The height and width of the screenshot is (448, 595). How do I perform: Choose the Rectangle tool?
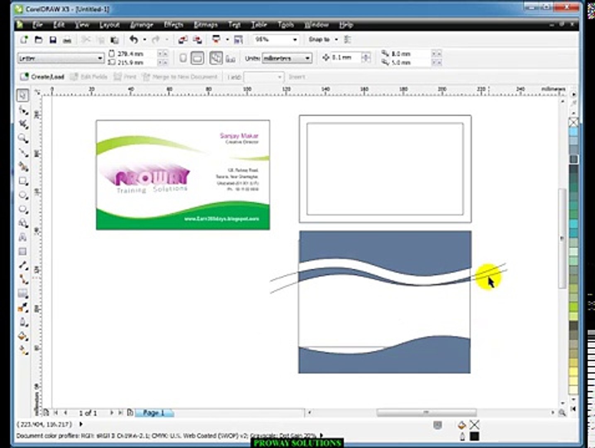[23, 181]
